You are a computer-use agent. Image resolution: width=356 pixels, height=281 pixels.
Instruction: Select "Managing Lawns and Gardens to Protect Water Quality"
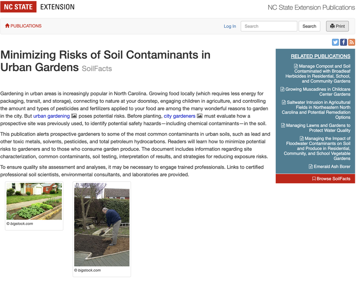coord(317,128)
